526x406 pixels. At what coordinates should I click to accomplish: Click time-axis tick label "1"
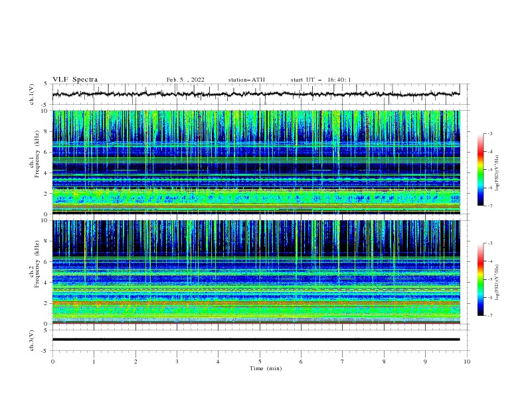(94, 362)
